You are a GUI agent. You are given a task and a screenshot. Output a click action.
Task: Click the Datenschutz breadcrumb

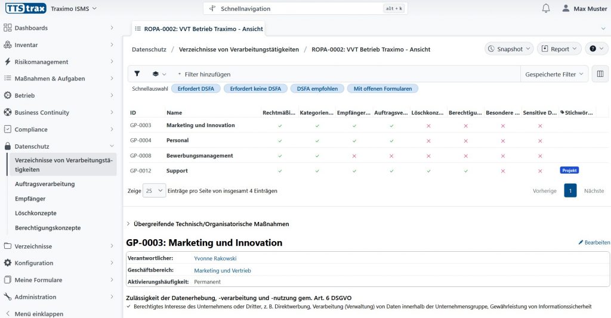tap(149, 49)
